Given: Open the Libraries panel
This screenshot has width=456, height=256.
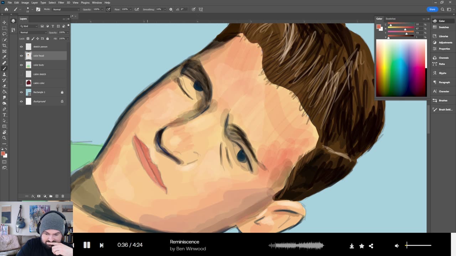Looking at the screenshot, I should [x=443, y=36].
